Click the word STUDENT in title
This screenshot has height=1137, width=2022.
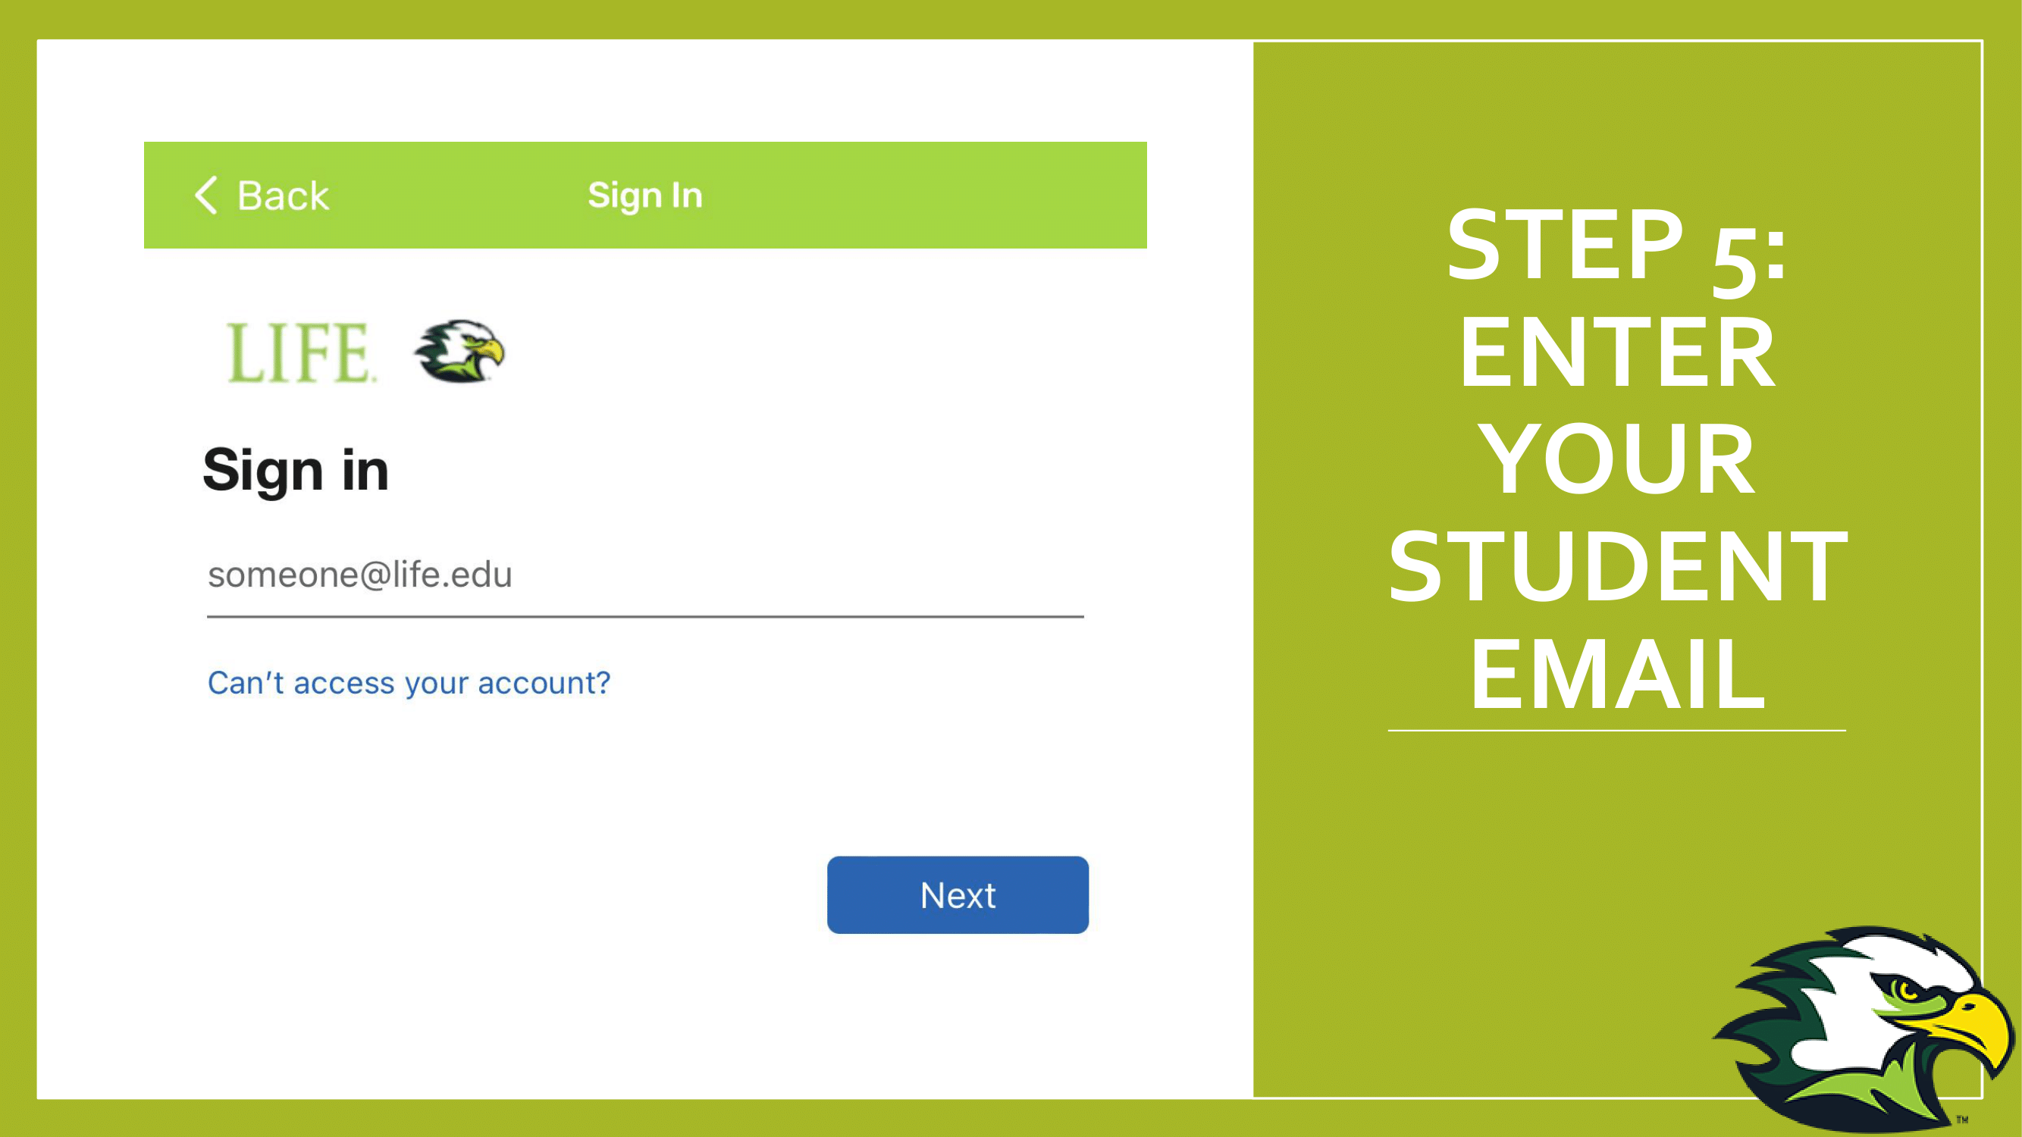[1618, 566]
